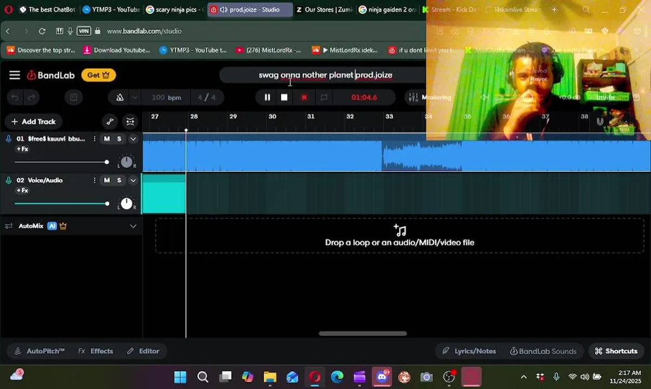Click bar 30 on the timeline ruler
This screenshot has width=651, height=389.
point(272,116)
